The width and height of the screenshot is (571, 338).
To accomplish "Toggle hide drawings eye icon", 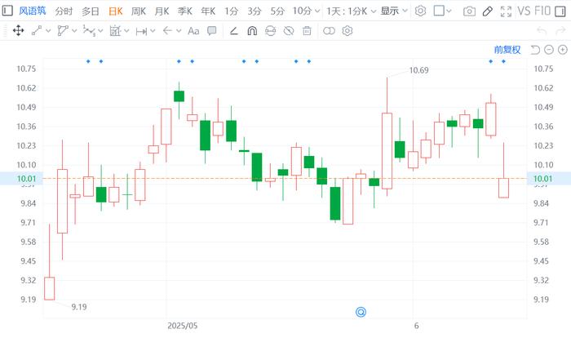I will click(x=289, y=31).
